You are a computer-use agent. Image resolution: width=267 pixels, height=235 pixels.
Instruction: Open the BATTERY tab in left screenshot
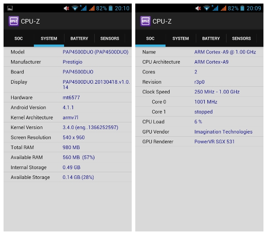point(79,38)
